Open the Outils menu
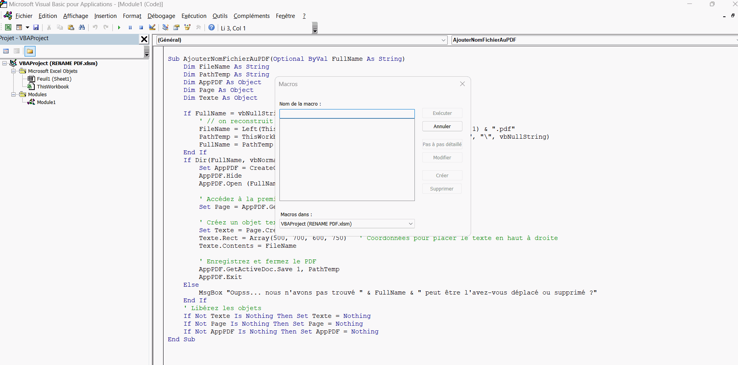 tap(220, 16)
